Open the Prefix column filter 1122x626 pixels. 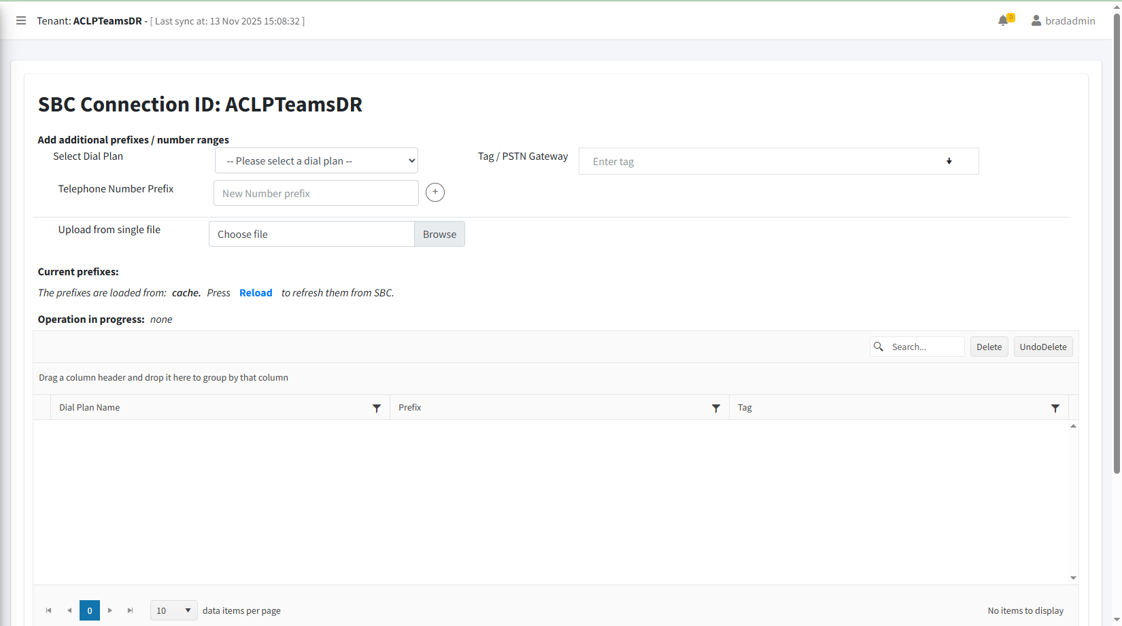(x=716, y=408)
